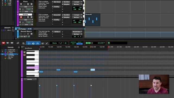Mute the Piano track
The image size is (174, 98).
(32, 4)
